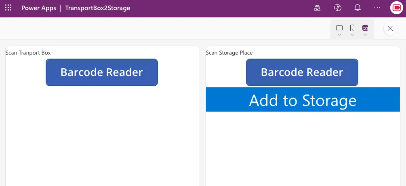Open the account profile avatar
The width and height of the screenshot is (406, 186).
click(396, 8)
